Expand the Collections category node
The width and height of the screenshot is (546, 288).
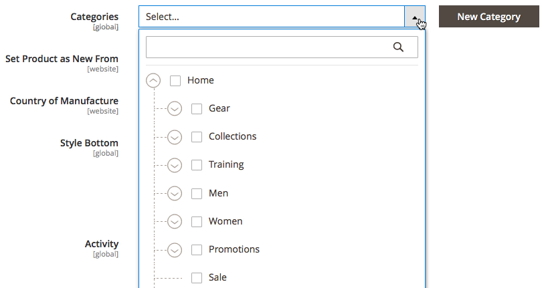175,137
